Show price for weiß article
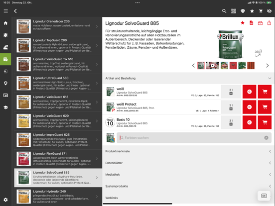275x206 pixels. 249,92
